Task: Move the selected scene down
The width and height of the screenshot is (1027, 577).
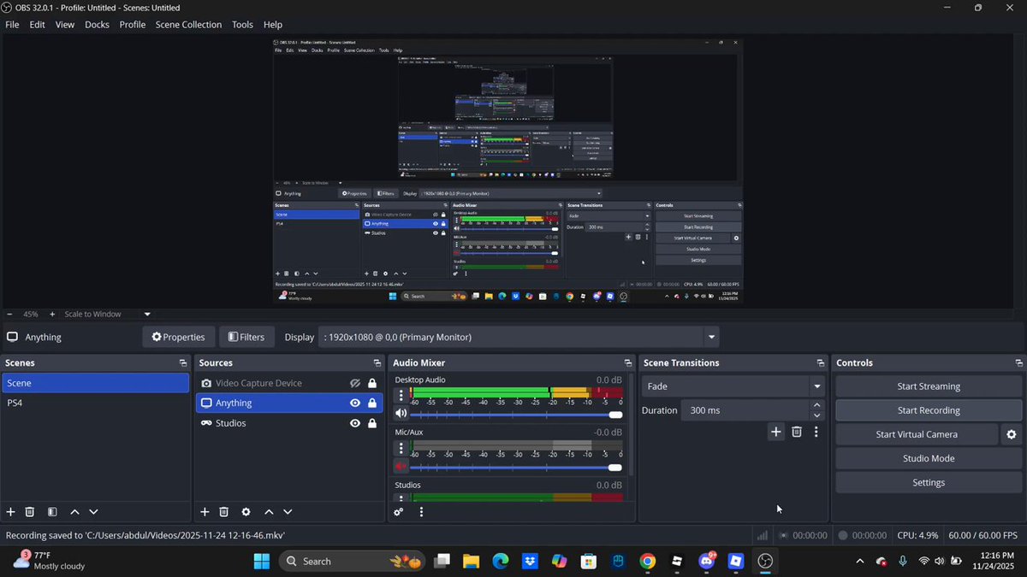Action: tap(93, 512)
